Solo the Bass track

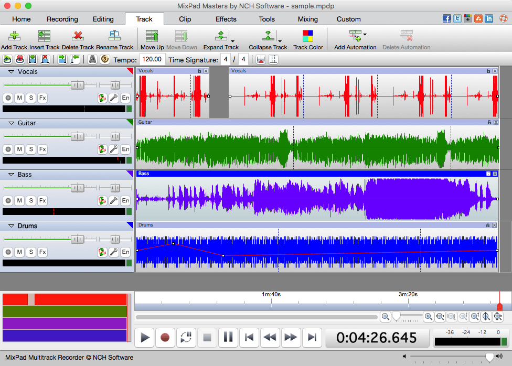click(31, 200)
